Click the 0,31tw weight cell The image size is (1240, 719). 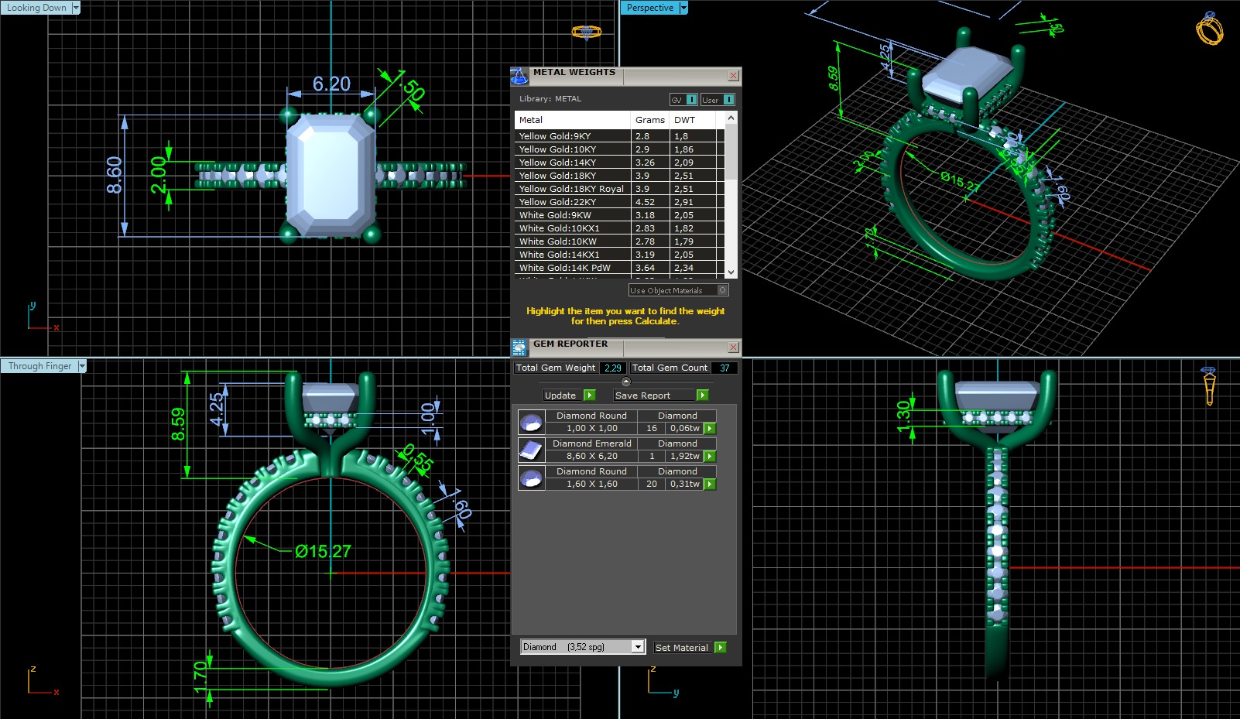point(684,484)
